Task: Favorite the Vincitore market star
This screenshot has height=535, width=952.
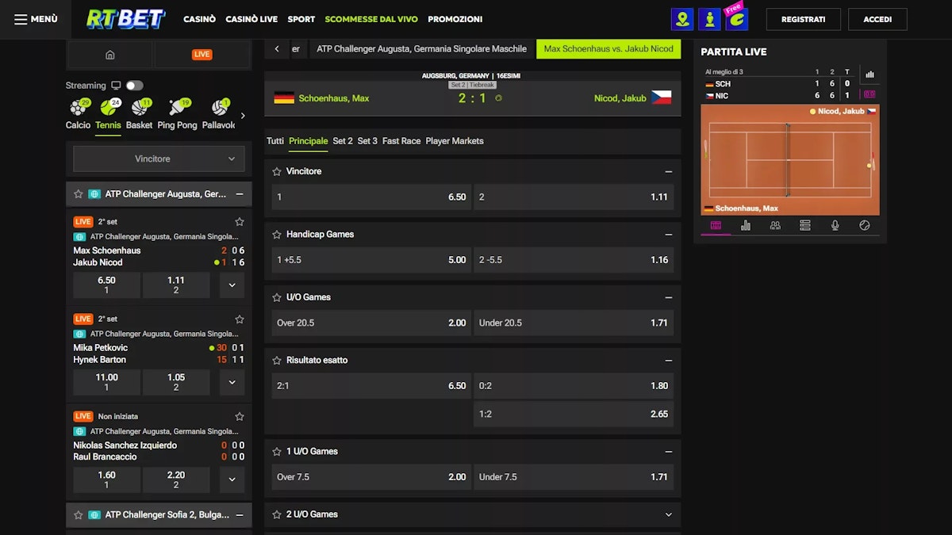Action: [277, 171]
